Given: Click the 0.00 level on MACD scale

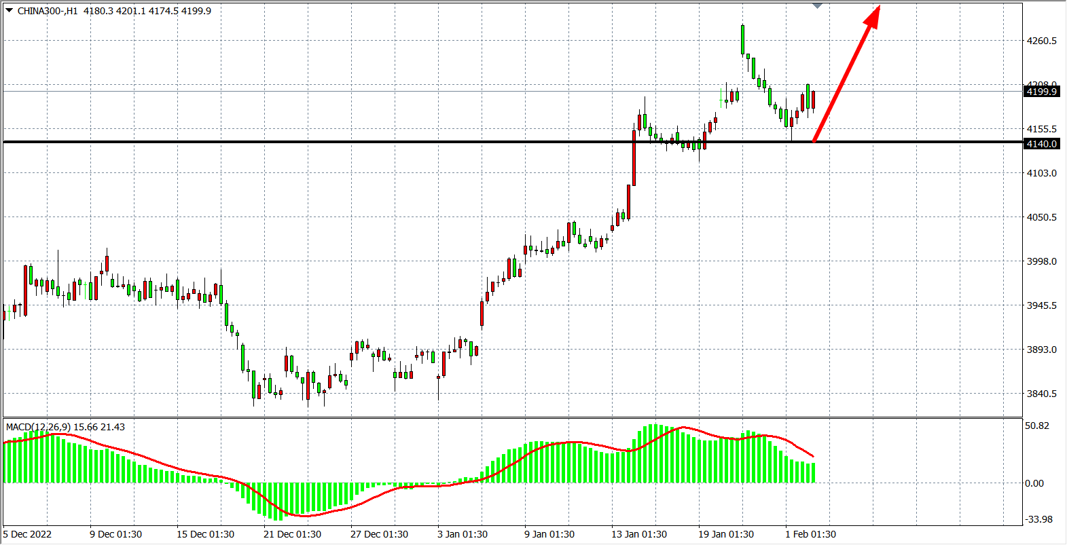Looking at the screenshot, I should coord(1034,483).
